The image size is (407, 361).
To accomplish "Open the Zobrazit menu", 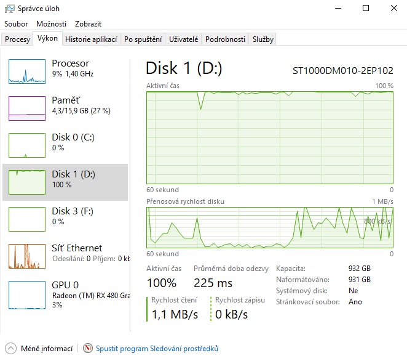I will coord(88,24).
